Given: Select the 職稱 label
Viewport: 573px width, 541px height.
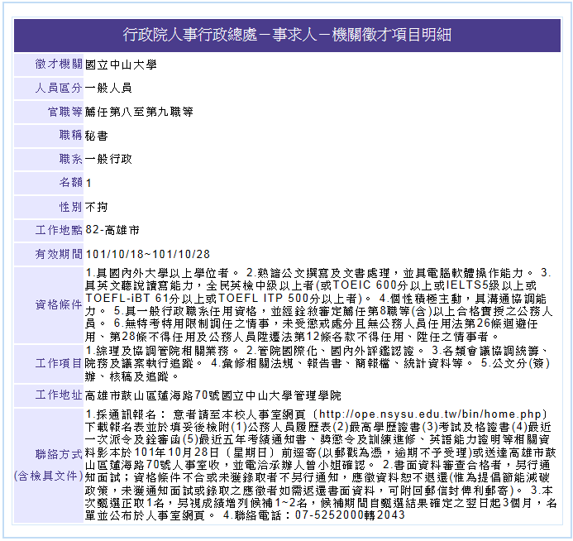Looking at the screenshot, I should pos(70,136).
